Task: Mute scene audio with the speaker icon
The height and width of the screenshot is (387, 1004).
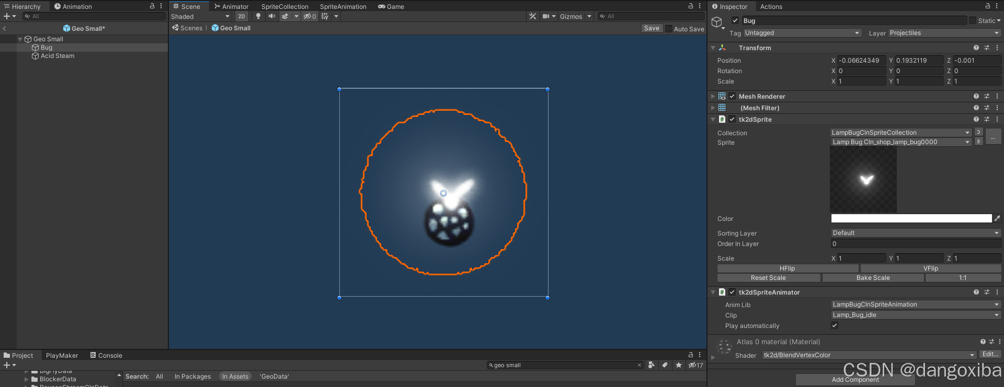Action: (x=271, y=16)
